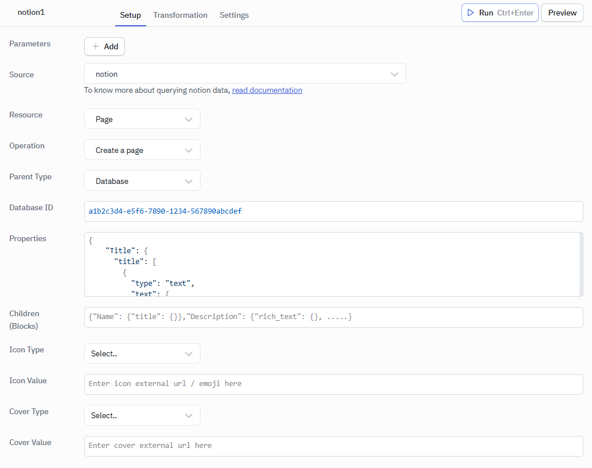Click the plus icon in Add parameters
Screen dimensions: 592x468
tap(96, 46)
